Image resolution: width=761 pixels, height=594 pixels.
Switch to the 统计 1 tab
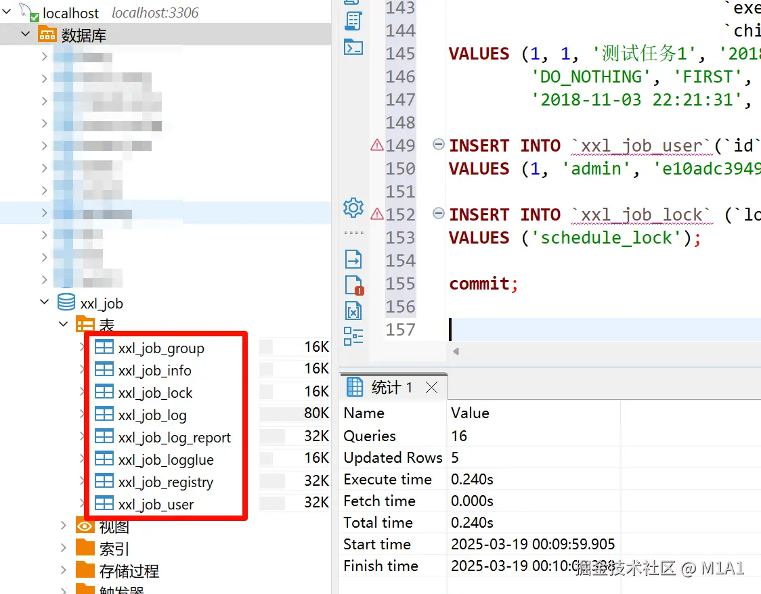click(393, 387)
